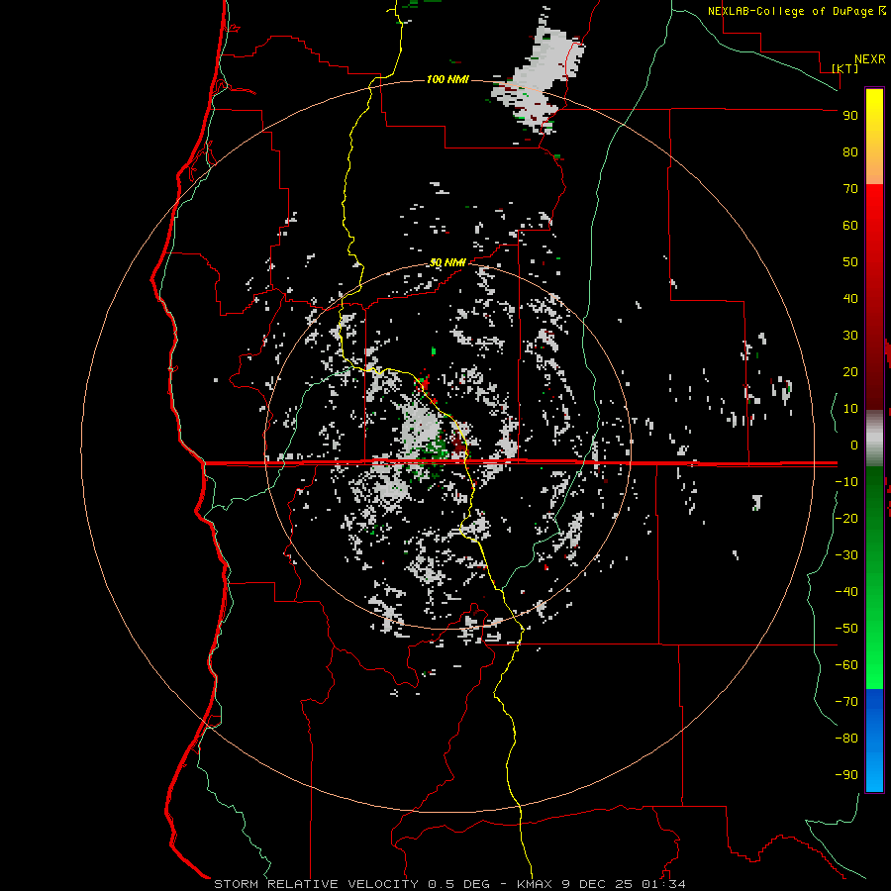Click the 70 tick label on scale
This screenshot has width=891, height=891.
(x=850, y=189)
